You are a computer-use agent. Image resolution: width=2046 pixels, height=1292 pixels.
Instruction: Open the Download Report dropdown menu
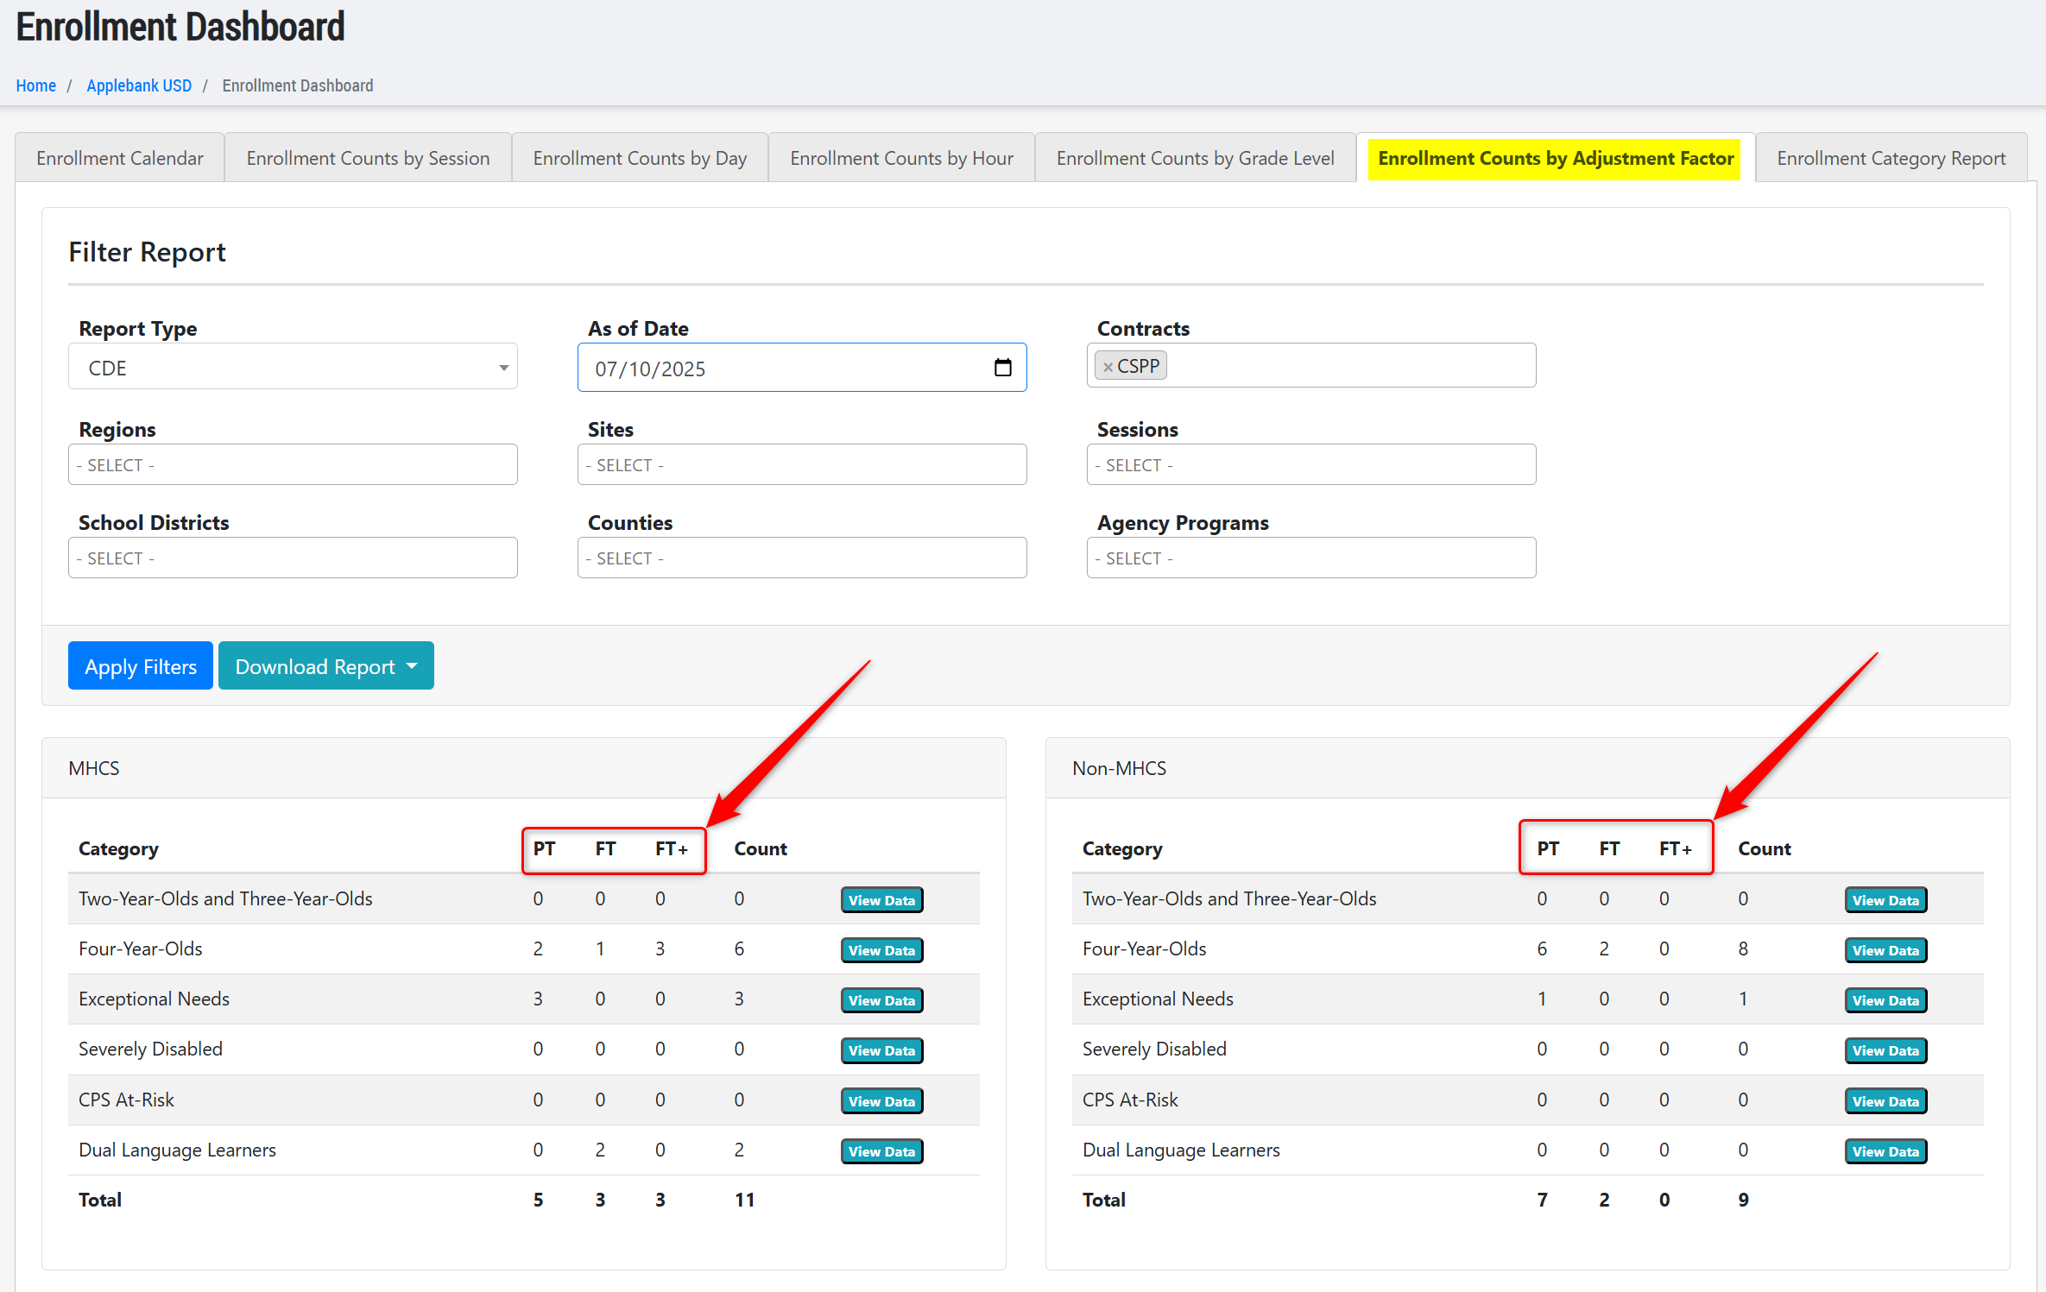[325, 666]
